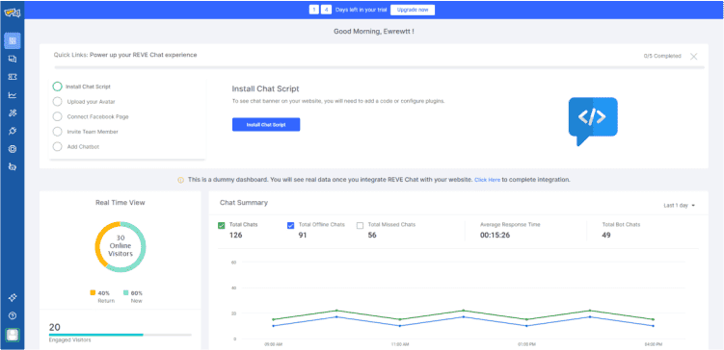
Task: Click the teal 60% New legend swatch
Action: (x=126, y=292)
